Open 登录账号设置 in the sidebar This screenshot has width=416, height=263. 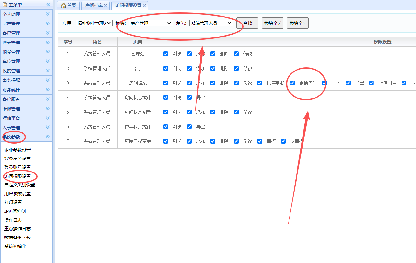point(17,167)
